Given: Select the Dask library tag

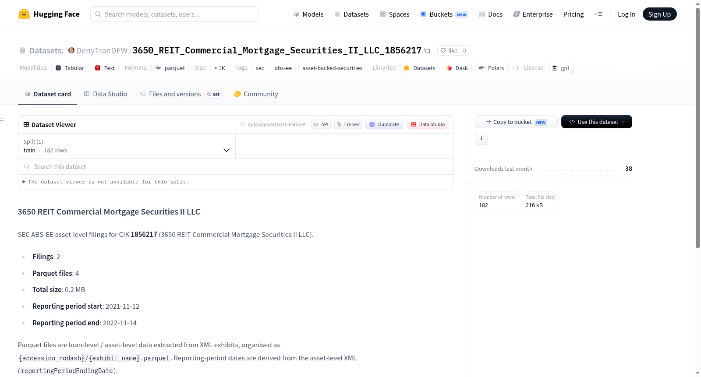Looking at the screenshot, I should [x=457, y=68].
